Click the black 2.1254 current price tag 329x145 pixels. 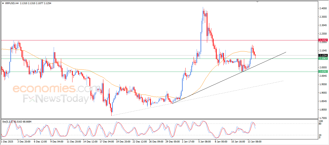323,55
